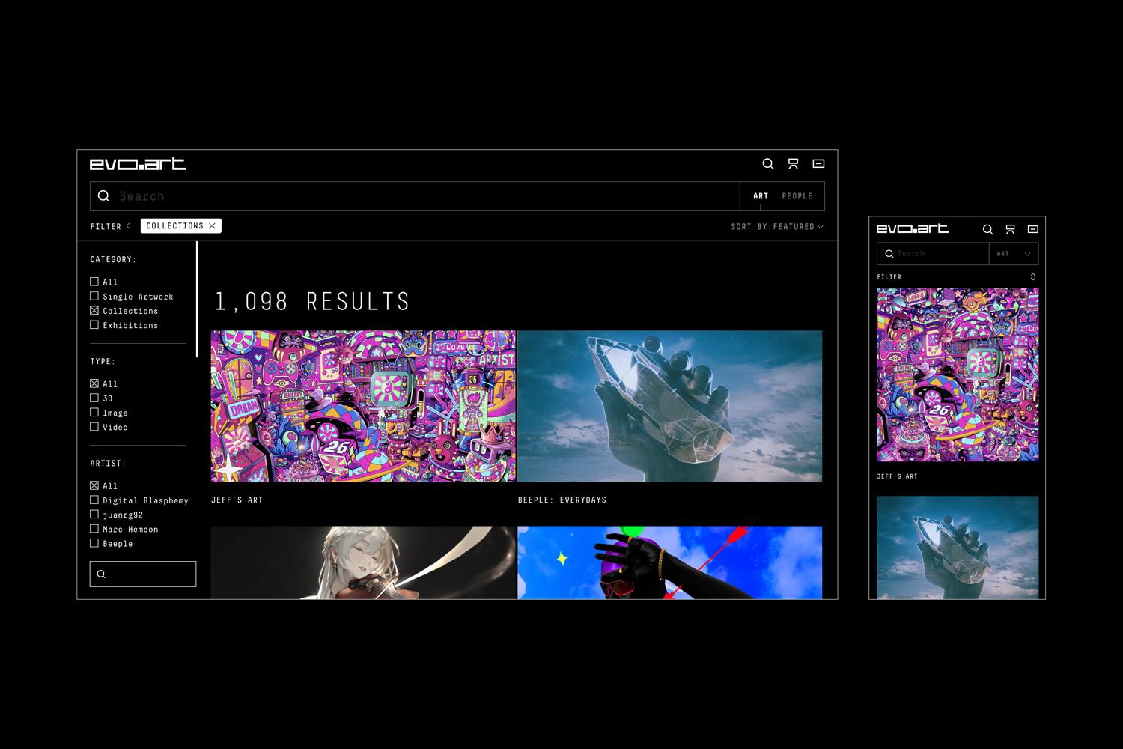This screenshot has height=749, width=1123.
Task: Open the mobile Art dropdown
Action: point(1014,254)
